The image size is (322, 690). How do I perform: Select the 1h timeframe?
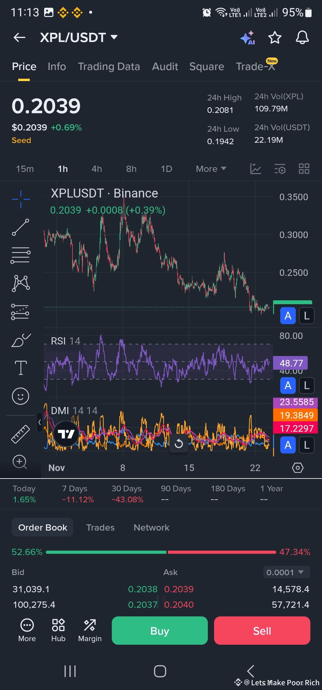coord(63,169)
